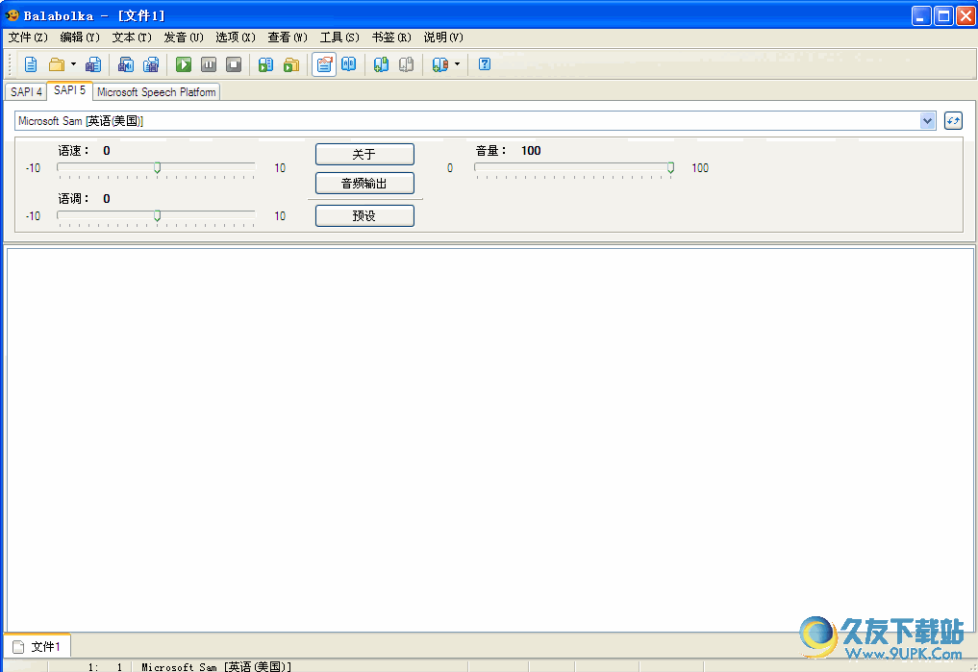Screen dimensions: 978x672
Task: Open the 编辑 (Y) menu
Action: [80, 37]
